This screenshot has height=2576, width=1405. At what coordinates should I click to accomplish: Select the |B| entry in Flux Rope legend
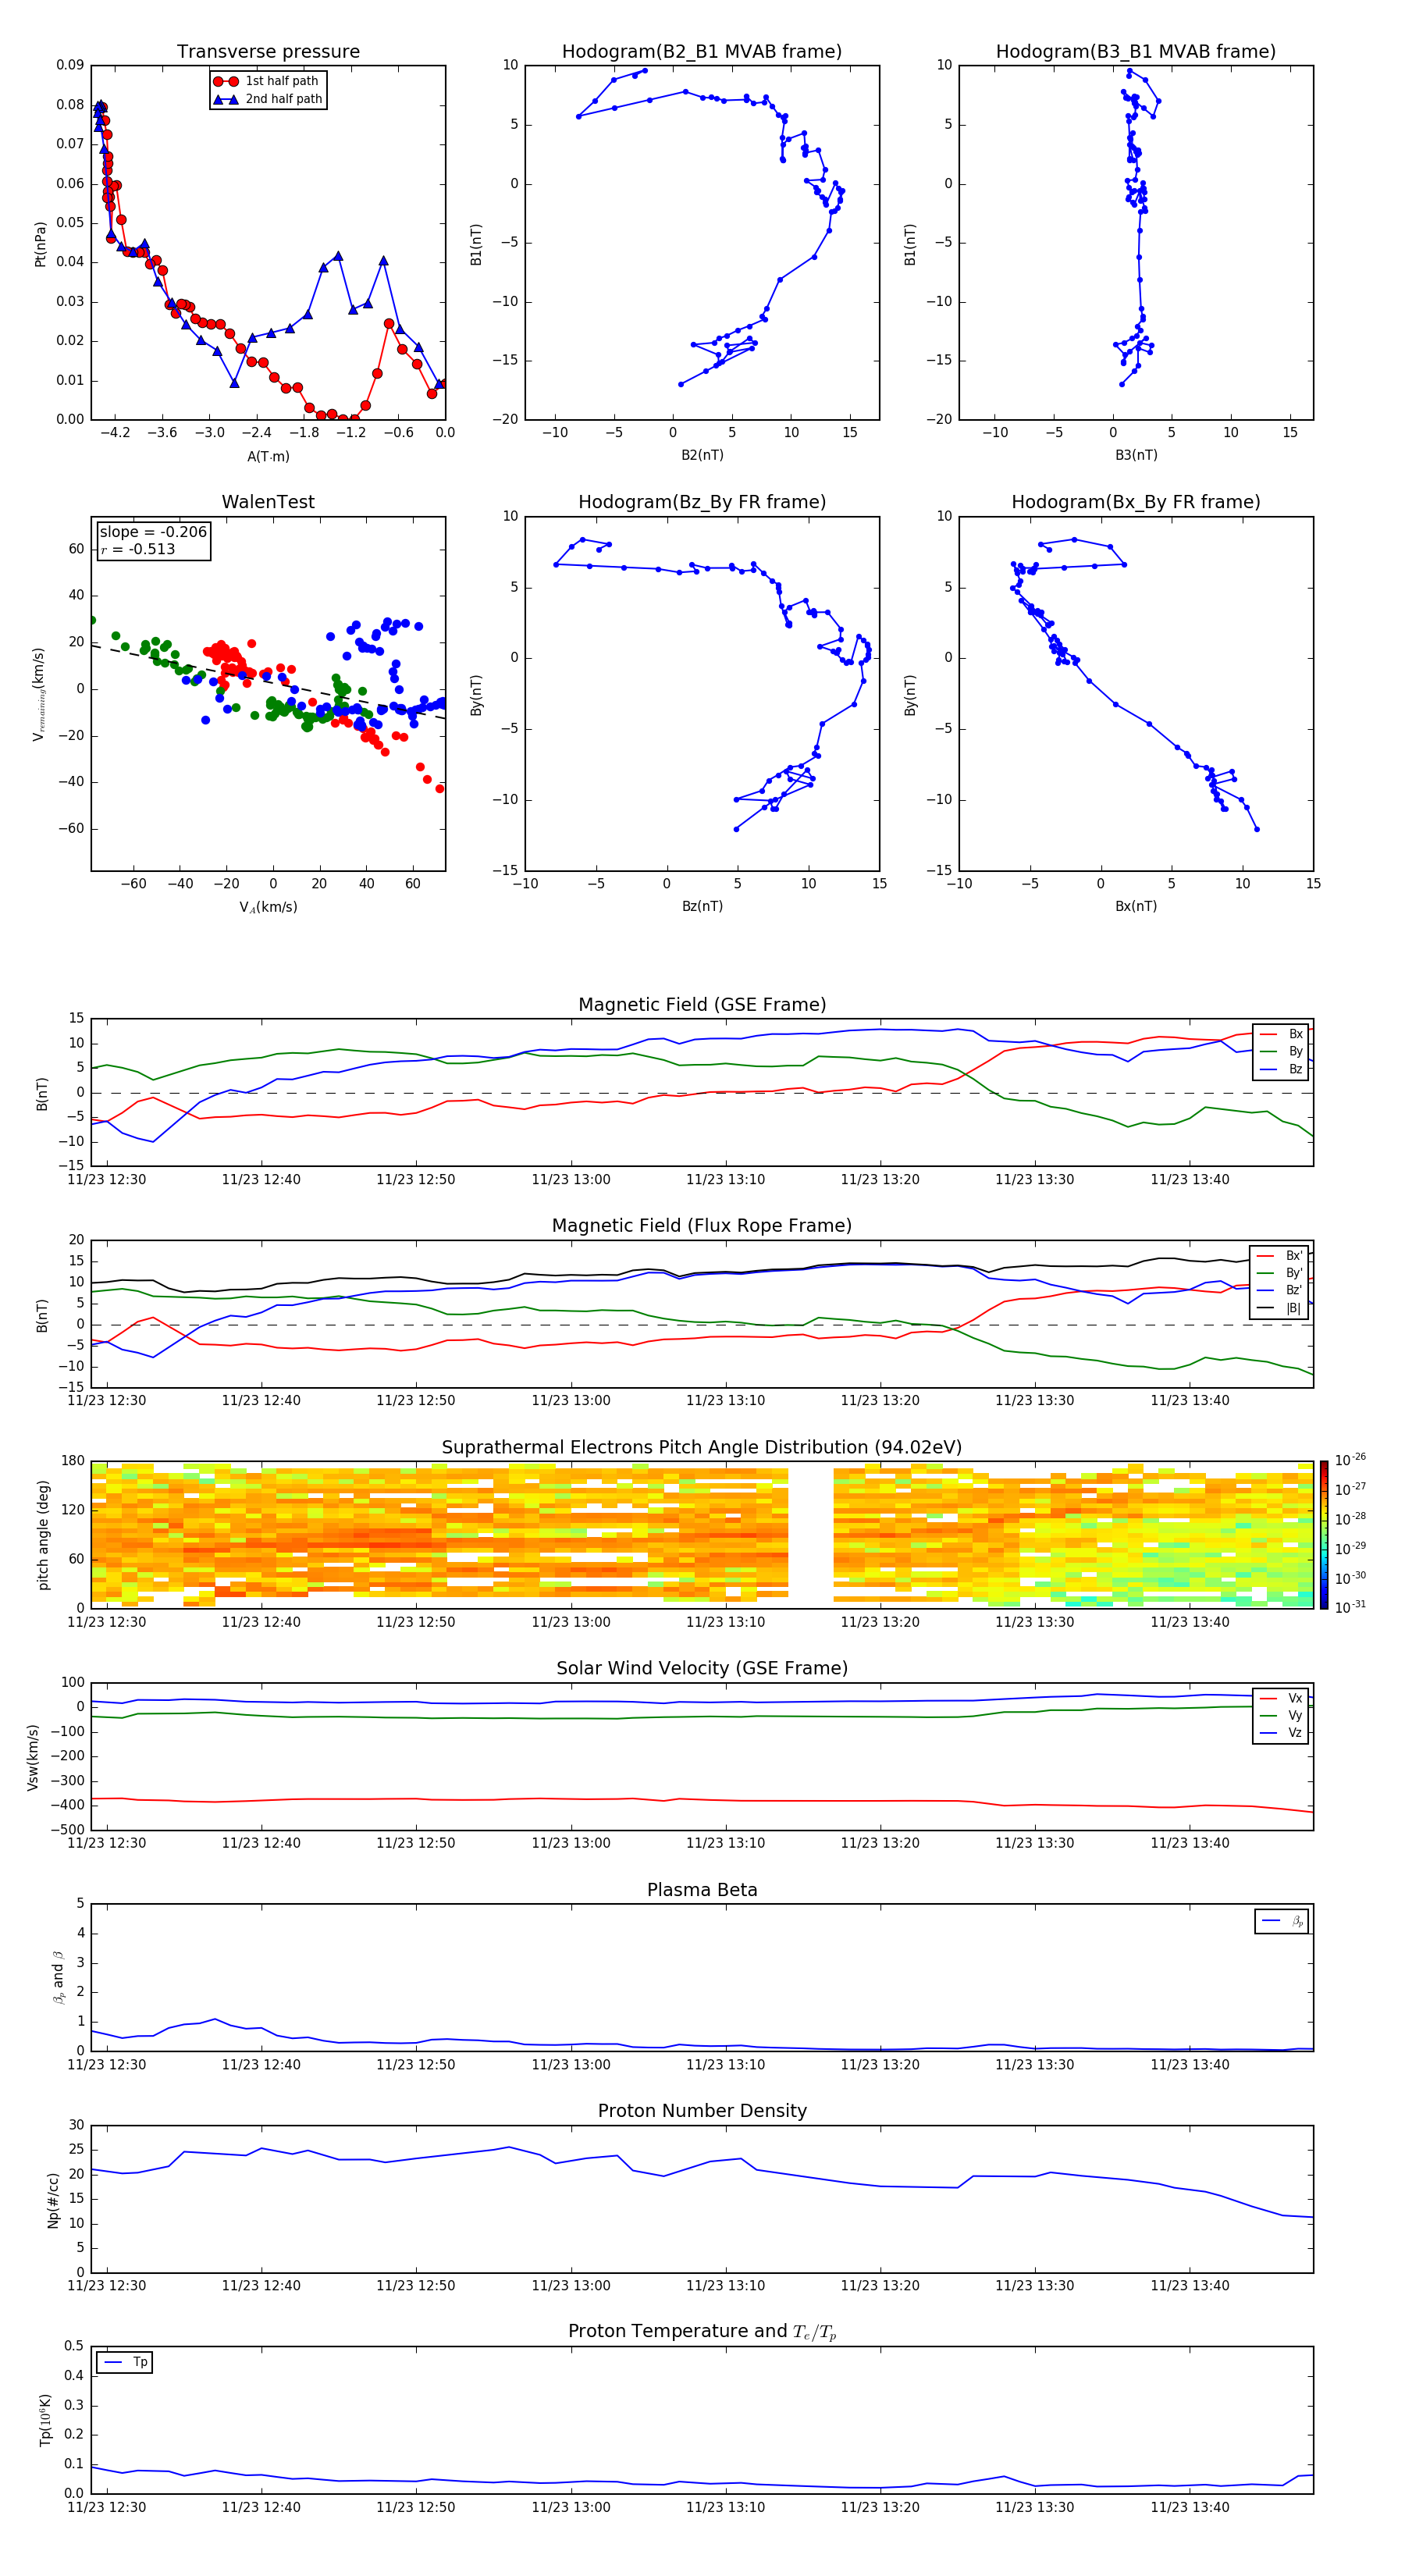[x=1281, y=1309]
